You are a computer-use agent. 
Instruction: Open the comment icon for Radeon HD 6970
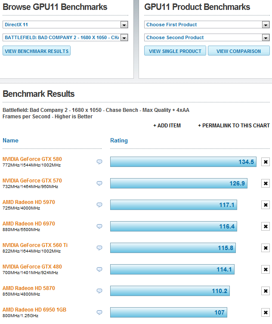(x=99, y=226)
